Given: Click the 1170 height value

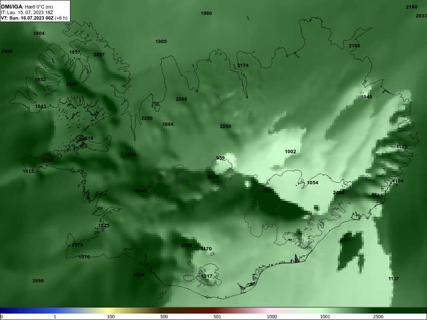Looking at the screenshot, I should click(206, 249).
